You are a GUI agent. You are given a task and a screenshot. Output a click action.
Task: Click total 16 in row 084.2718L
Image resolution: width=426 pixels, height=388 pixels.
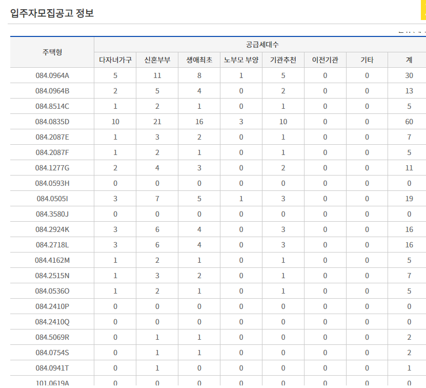click(x=409, y=245)
